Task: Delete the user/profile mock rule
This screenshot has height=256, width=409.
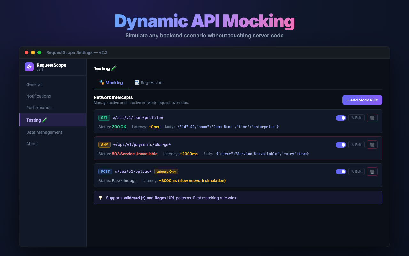Action: point(372,118)
